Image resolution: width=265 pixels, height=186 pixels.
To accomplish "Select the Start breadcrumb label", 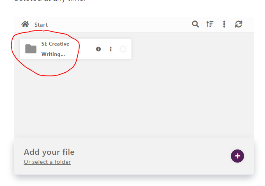I will pyautogui.click(x=41, y=25).
